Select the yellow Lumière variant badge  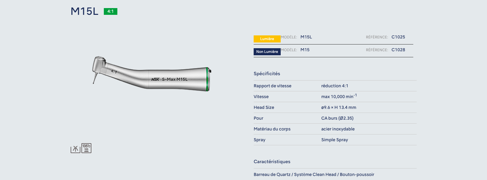click(267, 39)
